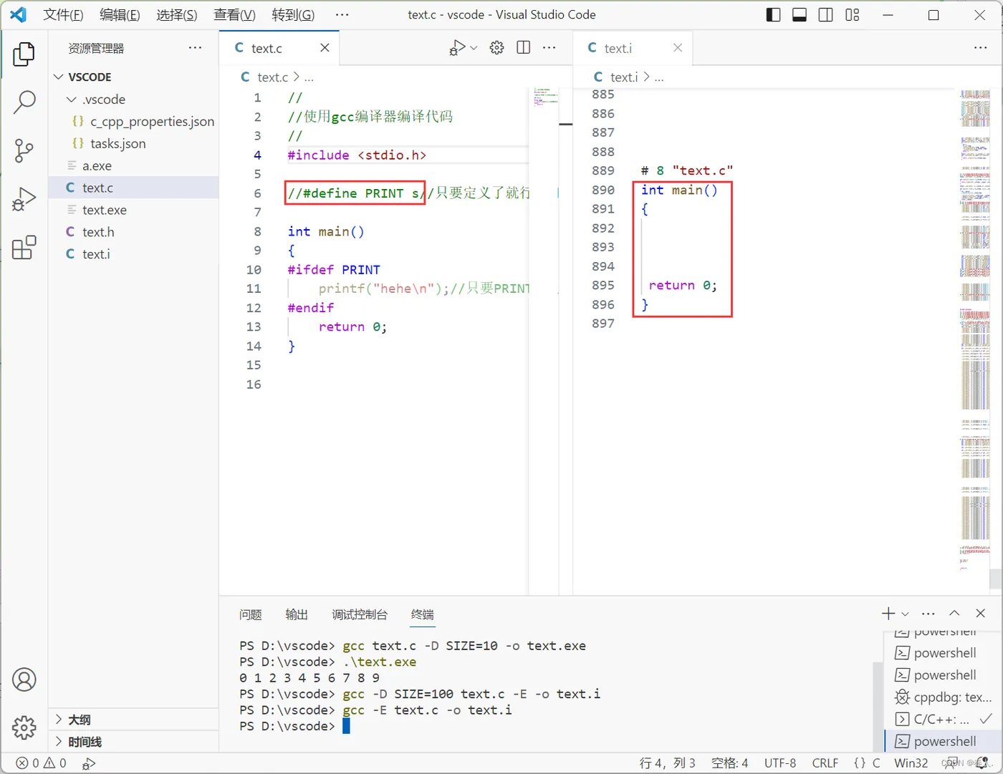The width and height of the screenshot is (1003, 774).
Task: Show hidden menus with the title bar ellipsis
Action: click(342, 15)
